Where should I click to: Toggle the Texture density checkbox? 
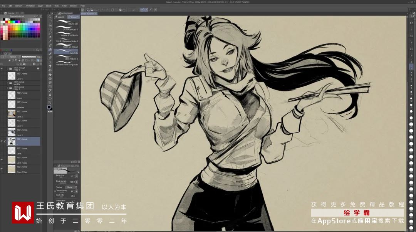55,191
